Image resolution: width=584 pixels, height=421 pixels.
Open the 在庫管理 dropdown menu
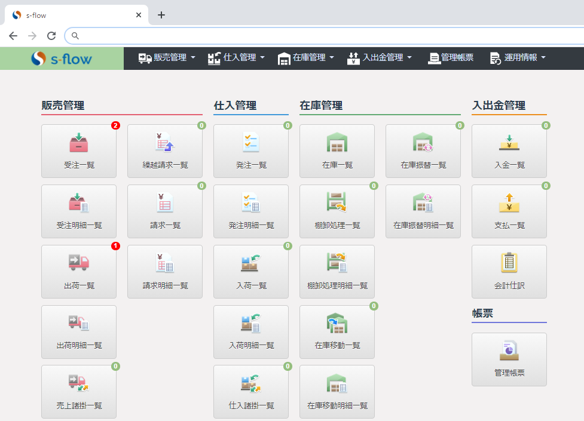[x=305, y=58]
